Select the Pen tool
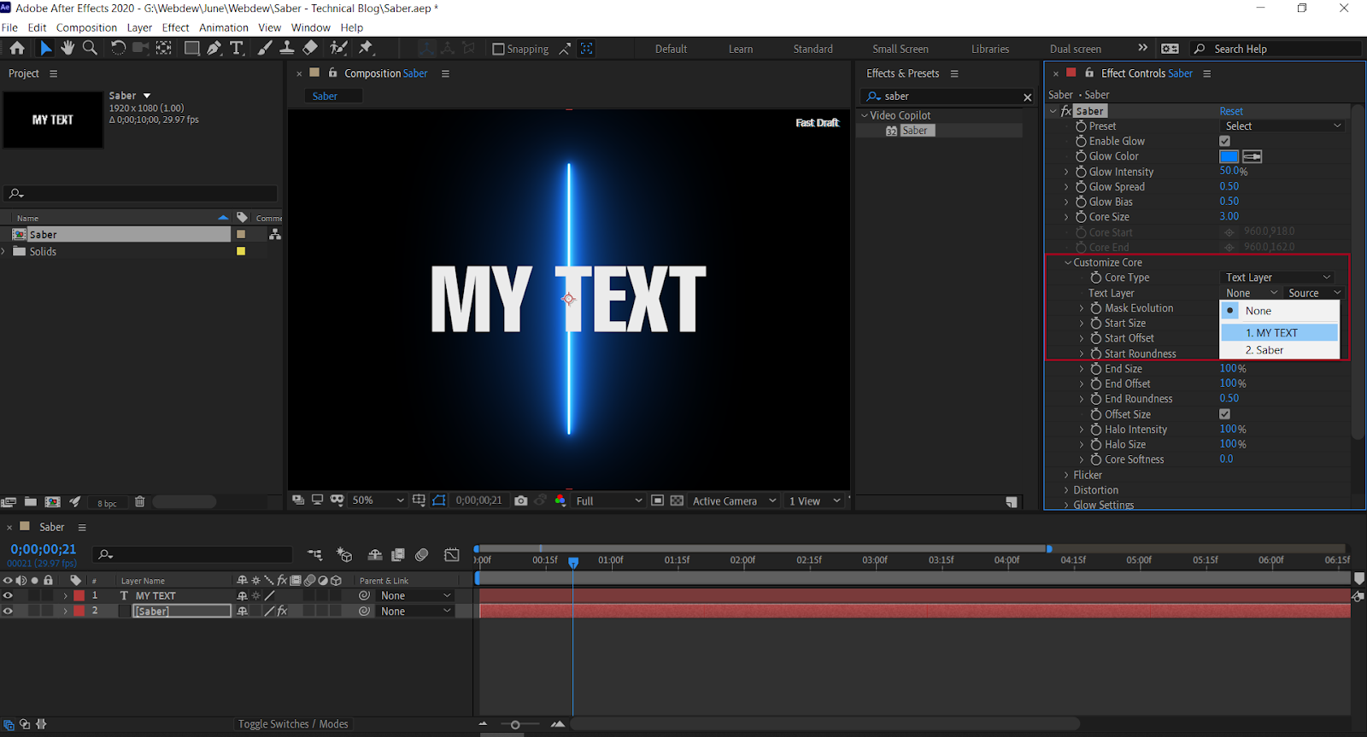This screenshot has height=737, width=1367. (x=214, y=49)
